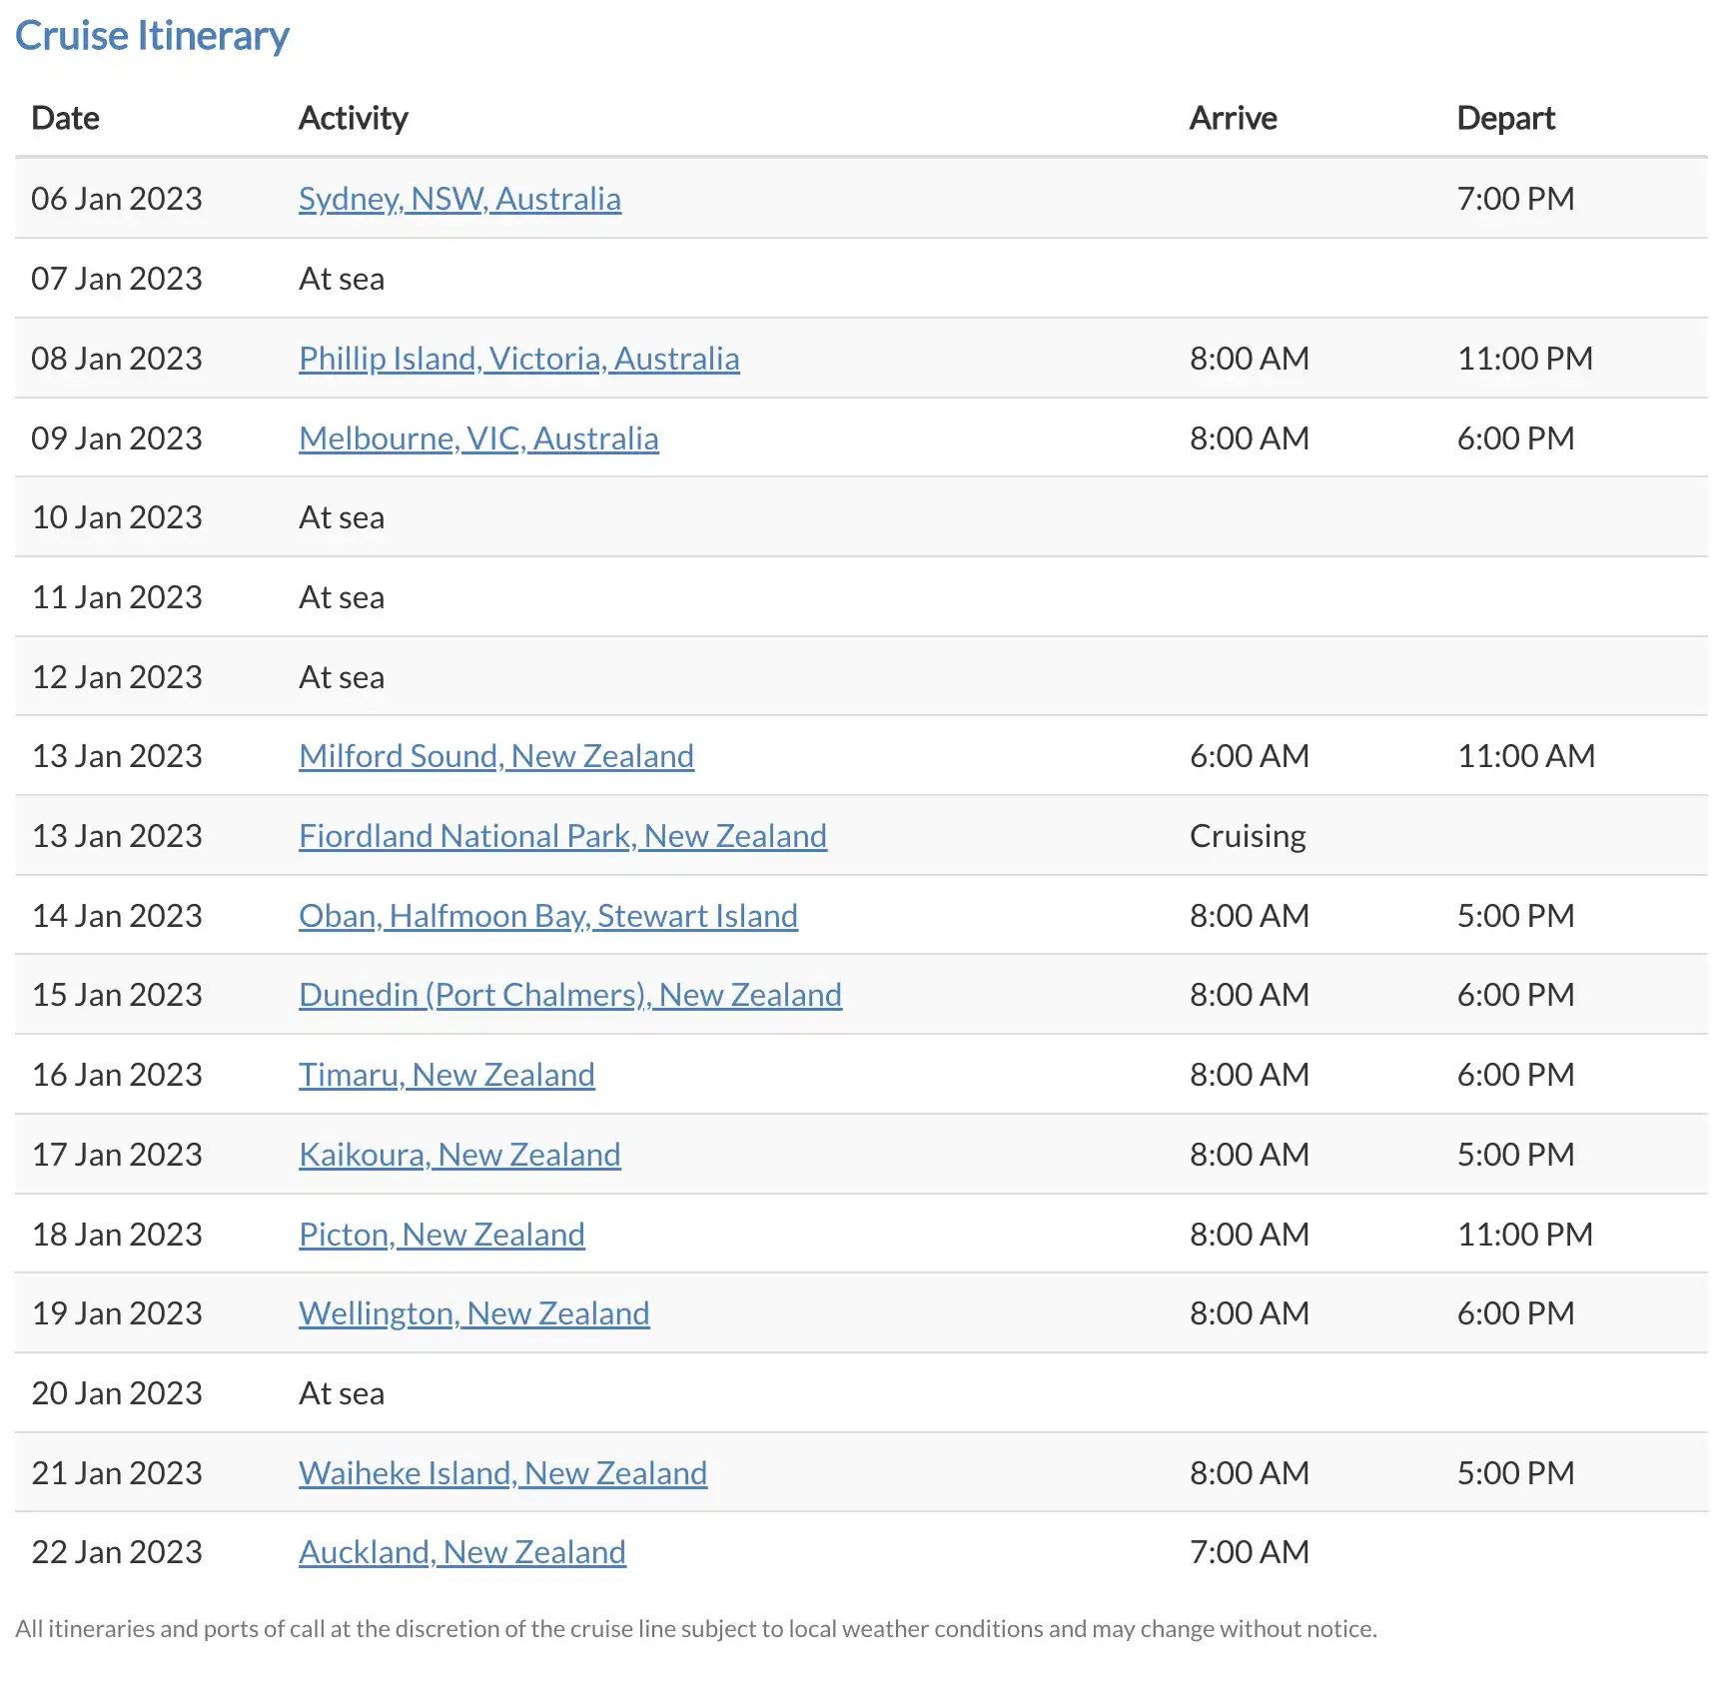
Task: Open the Fiordland National Park link
Action: 562,836
